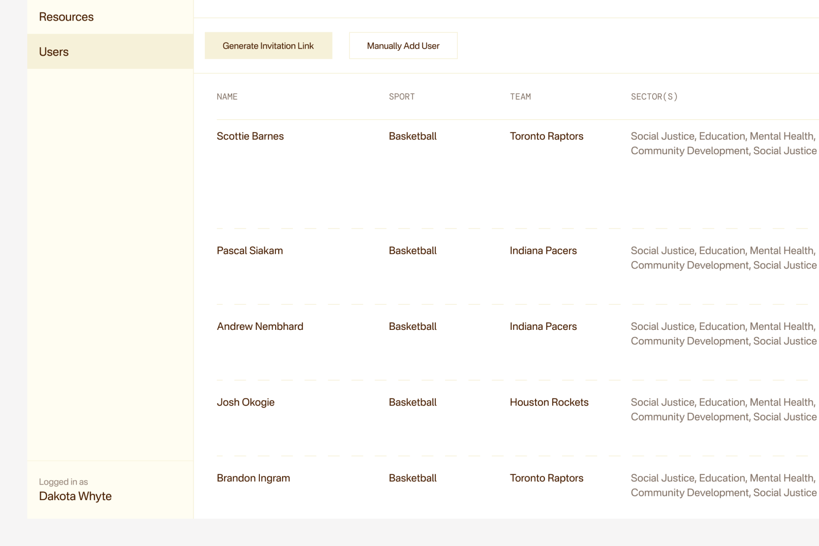Click Generate Invitation Link button
Viewport: 819px width, 546px height.
268,45
